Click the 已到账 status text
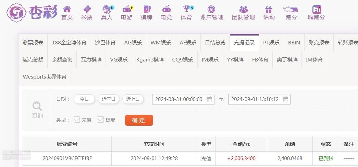The image size is (358, 167). 326,158
